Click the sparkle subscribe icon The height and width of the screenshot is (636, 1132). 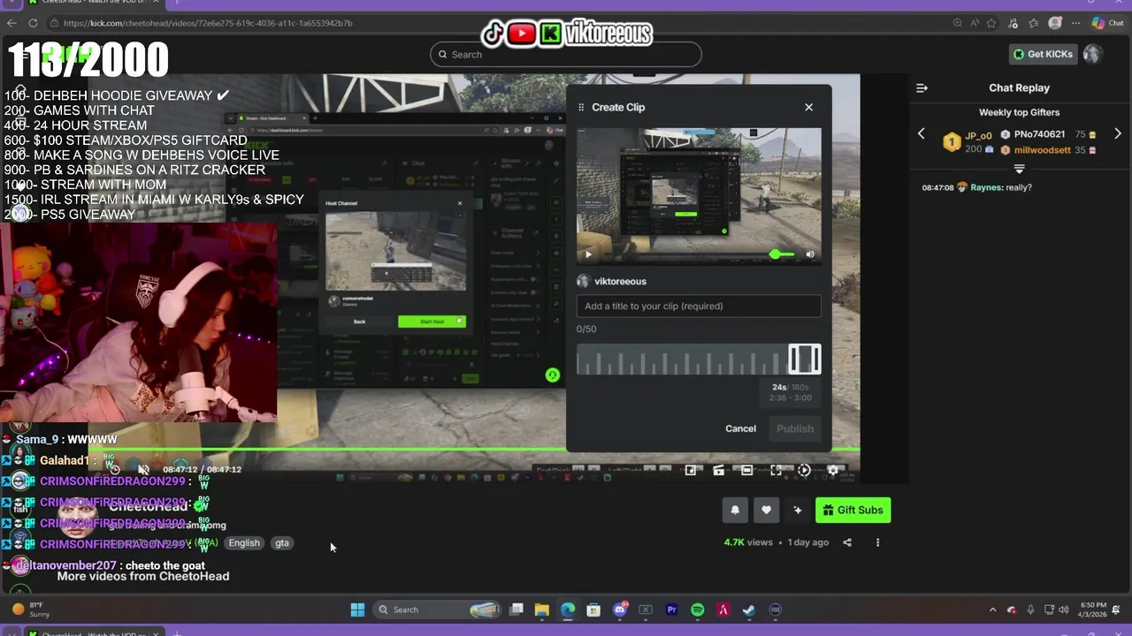(797, 510)
